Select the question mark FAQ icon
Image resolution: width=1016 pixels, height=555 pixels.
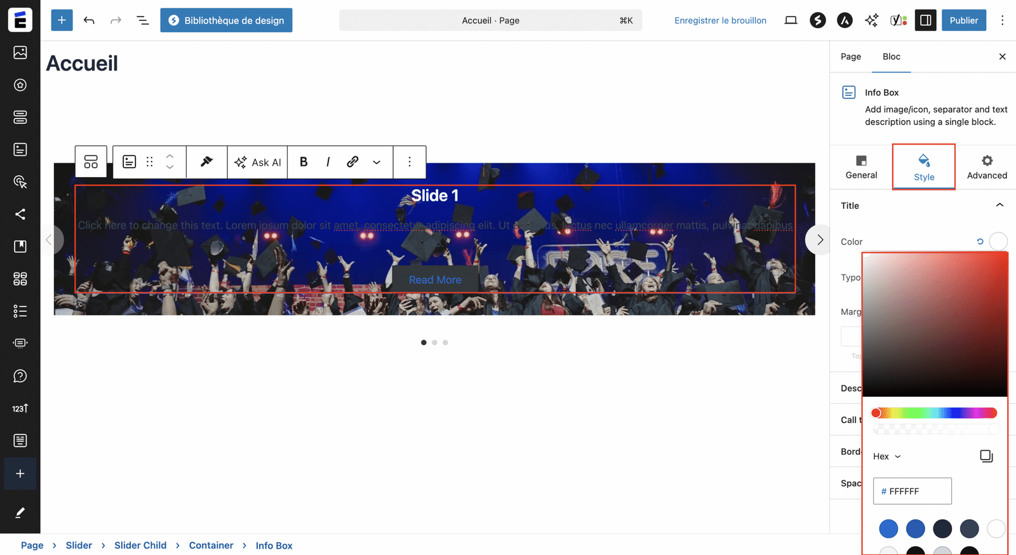pyautogui.click(x=20, y=376)
